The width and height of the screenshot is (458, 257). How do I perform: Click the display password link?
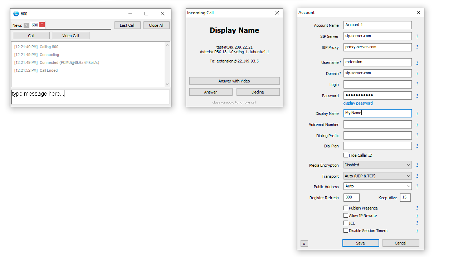click(x=358, y=103)
